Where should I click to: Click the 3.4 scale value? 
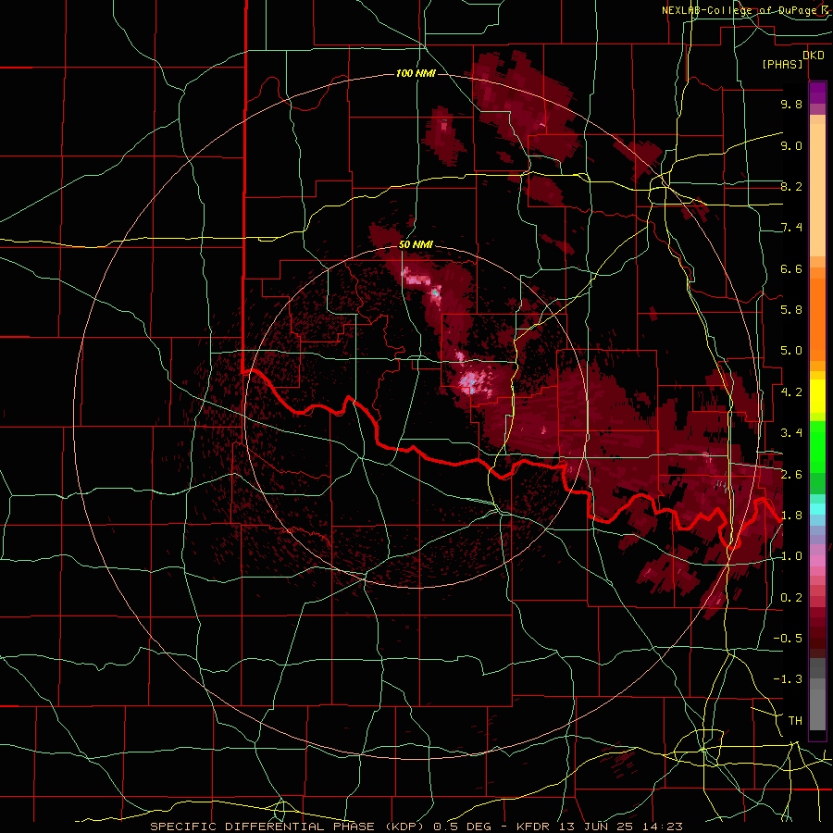tap(791, 433)
